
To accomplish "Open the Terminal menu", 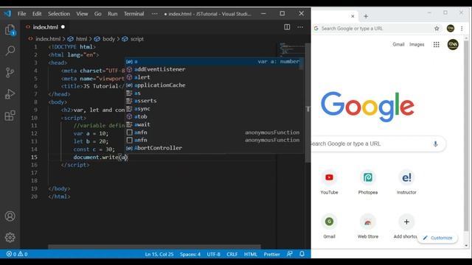I will point(133,14).
